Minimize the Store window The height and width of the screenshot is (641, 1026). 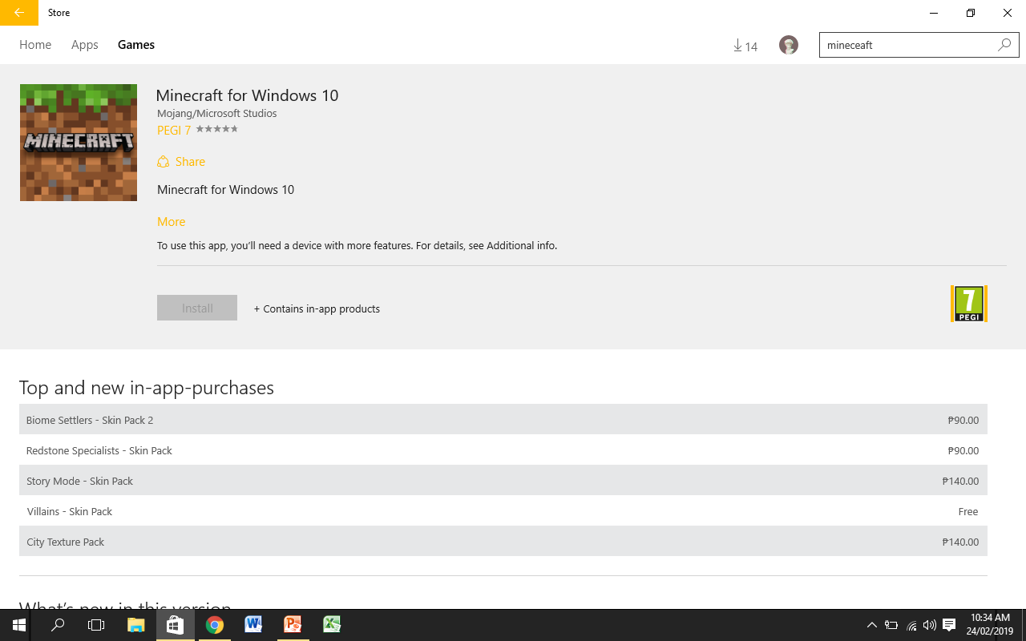(x=934, y=13)
